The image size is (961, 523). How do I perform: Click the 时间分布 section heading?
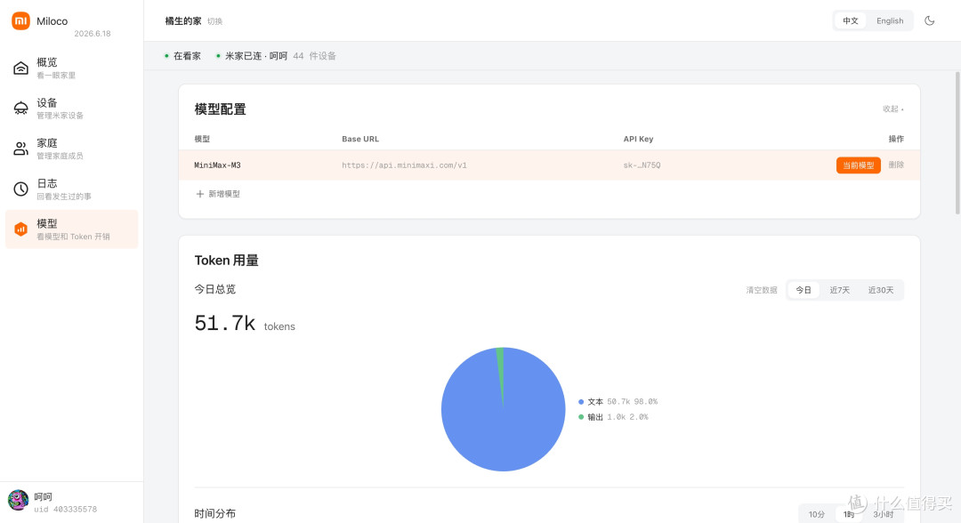click(215, 514)
